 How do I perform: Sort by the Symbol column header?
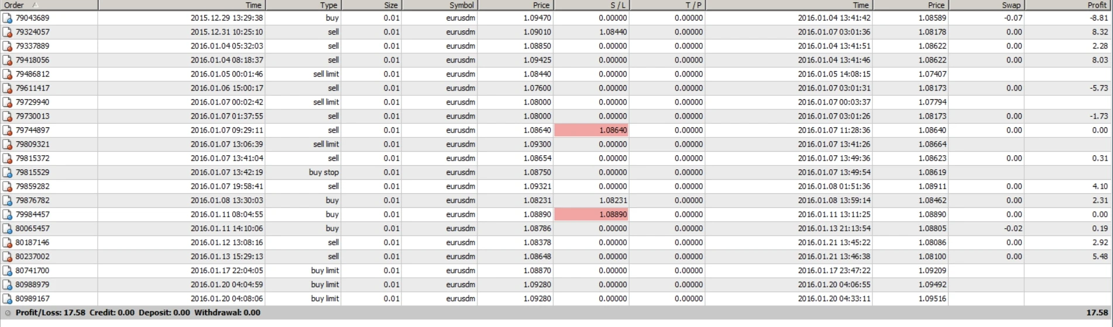tap(439, 5)
